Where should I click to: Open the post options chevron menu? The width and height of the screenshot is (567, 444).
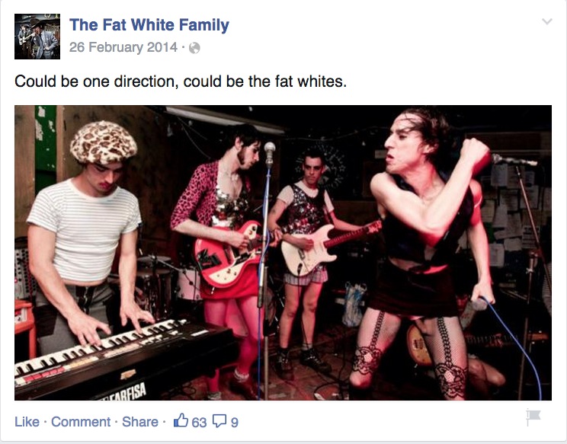547,21
